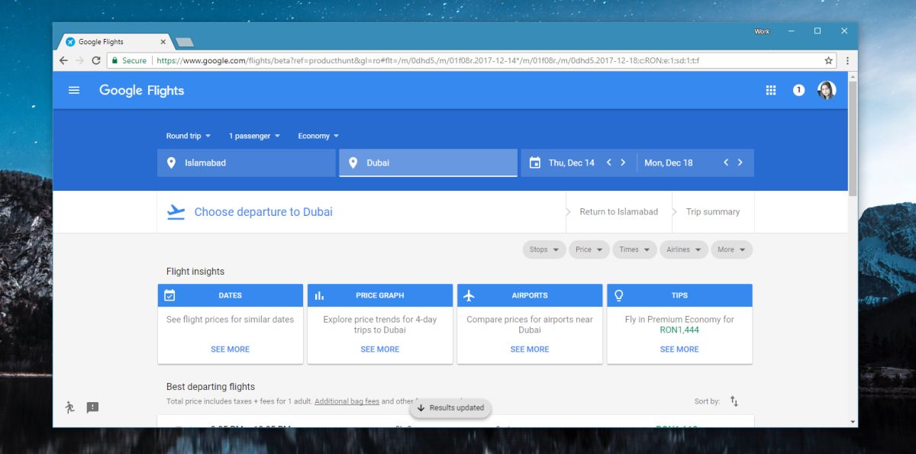Click the Work profile button in title bar
The height and width of the screenshot is (454, 916).
762,31
